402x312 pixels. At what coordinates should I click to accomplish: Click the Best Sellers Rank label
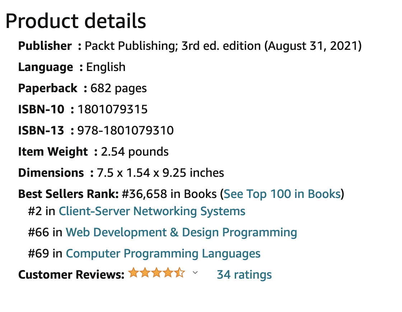tap(68, 194)
